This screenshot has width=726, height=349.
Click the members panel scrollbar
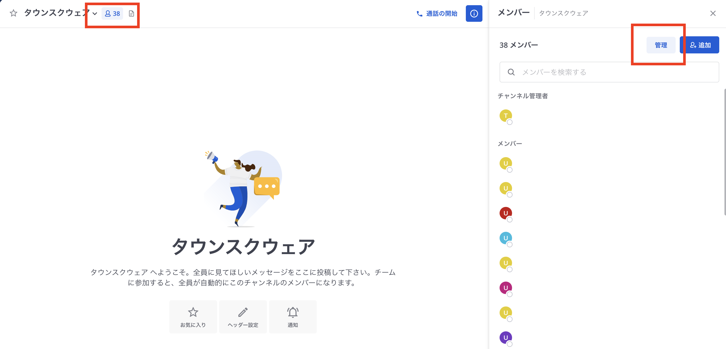725,152
